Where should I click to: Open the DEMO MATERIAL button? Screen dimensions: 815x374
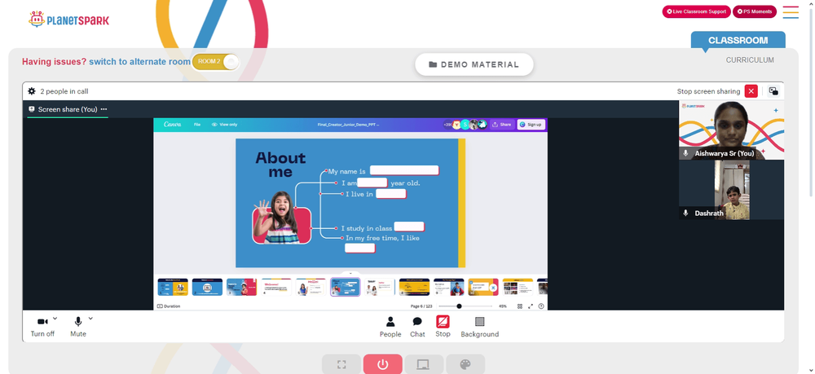(474, 65)
